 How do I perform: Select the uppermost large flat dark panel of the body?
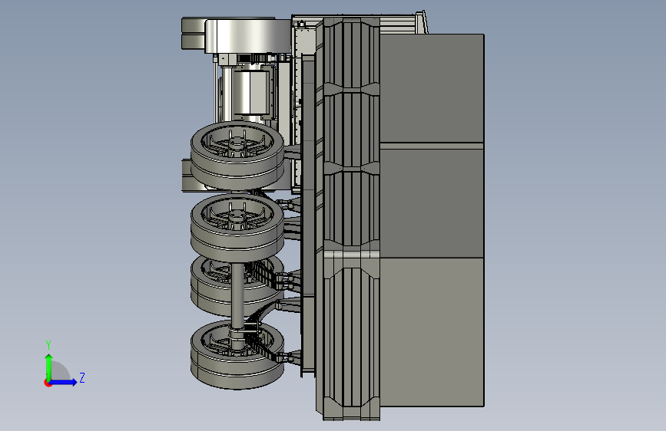tap(432, 88)
